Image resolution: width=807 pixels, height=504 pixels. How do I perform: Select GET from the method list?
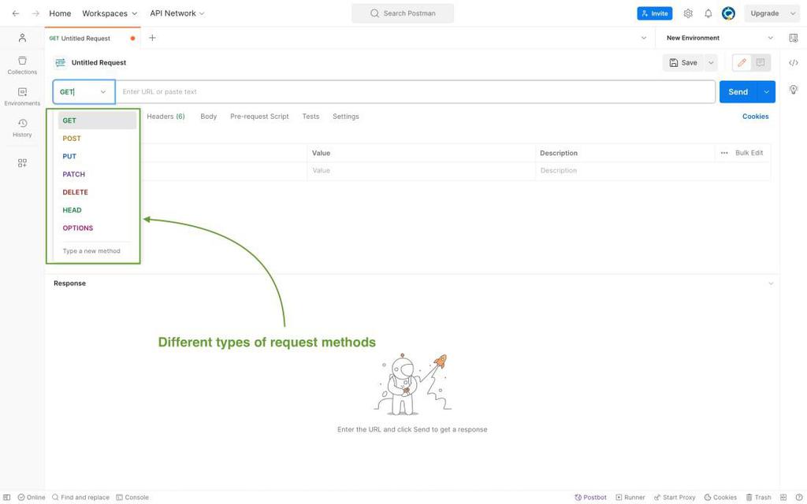[97, 120]
